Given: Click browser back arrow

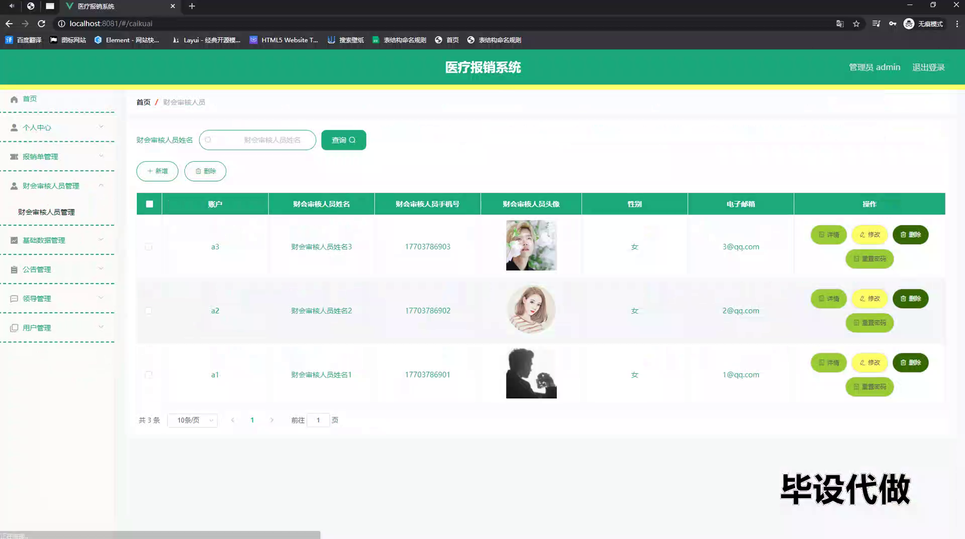Looking at the screenshot, I should (9, 24).
